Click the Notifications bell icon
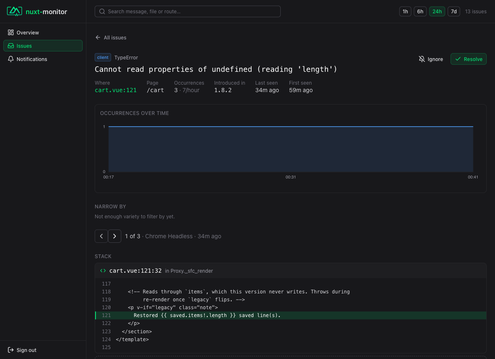 pos(11,59)
